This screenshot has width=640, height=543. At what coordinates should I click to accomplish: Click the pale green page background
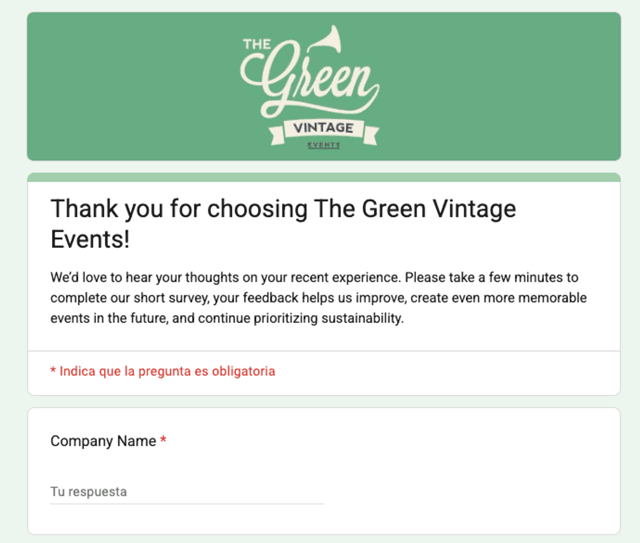(13, 266)
